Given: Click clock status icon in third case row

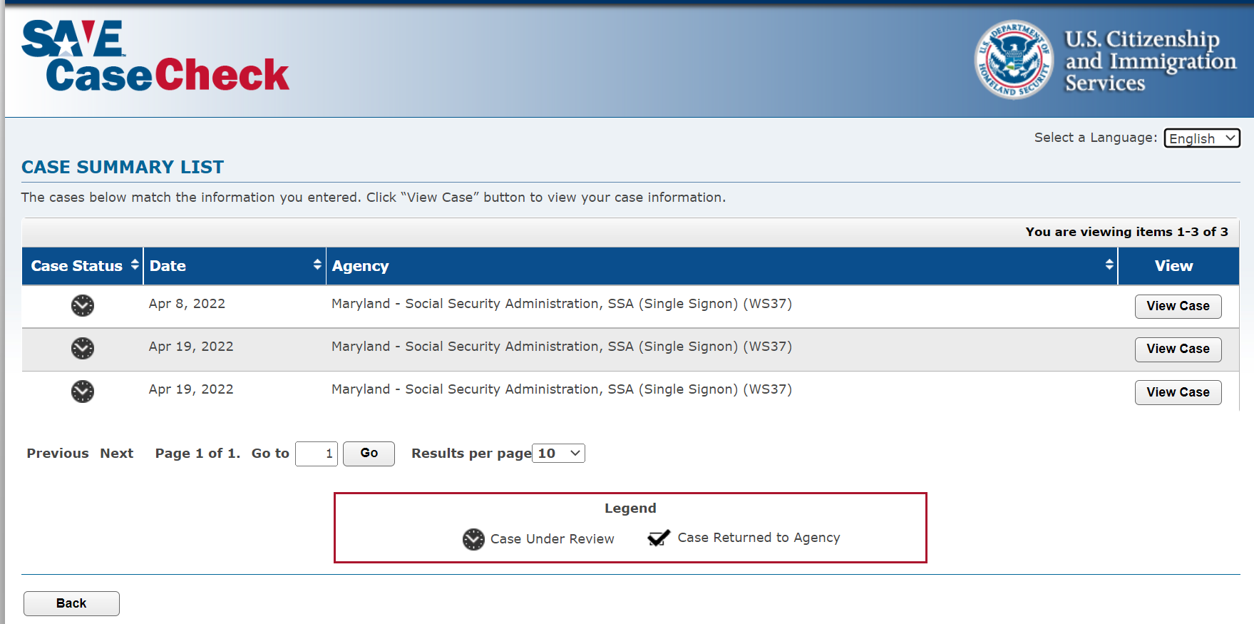Looking at the screenshot, I should pos(83,391).
